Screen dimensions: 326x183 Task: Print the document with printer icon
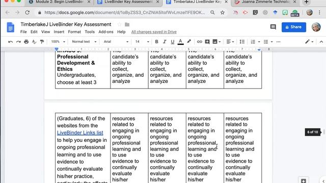point(26,42)
